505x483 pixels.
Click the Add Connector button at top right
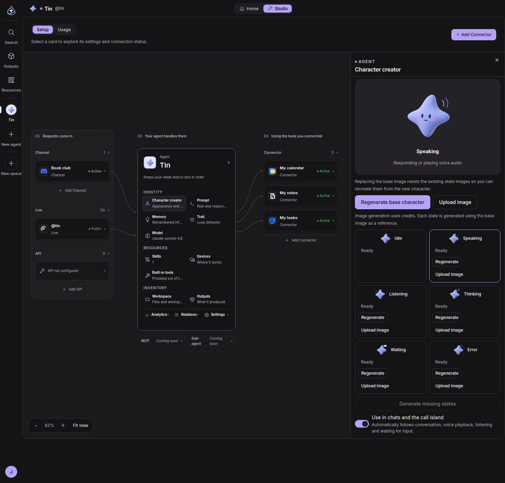click(474, 35)
